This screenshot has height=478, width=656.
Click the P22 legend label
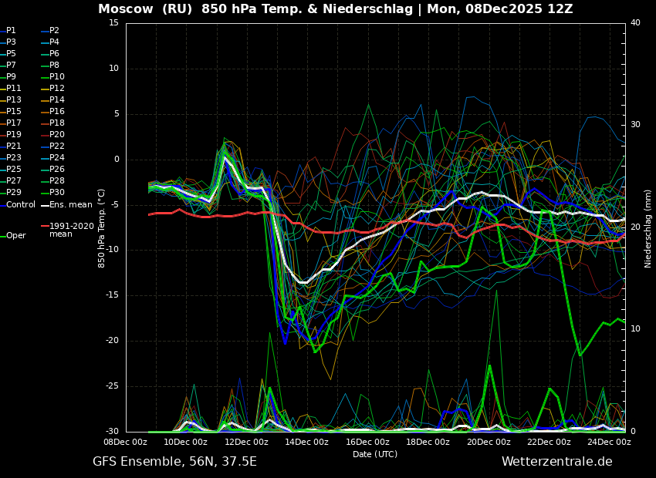click(57, 146)
